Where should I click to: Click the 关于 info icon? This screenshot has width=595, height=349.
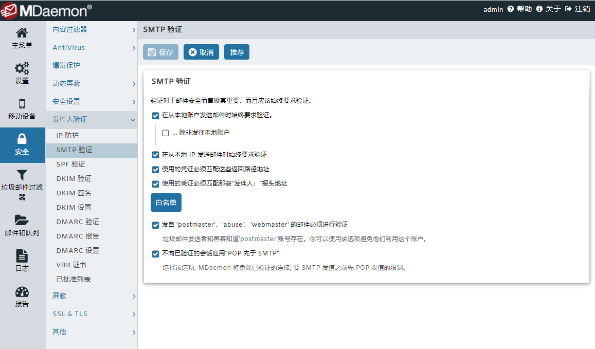click(539, 9)
